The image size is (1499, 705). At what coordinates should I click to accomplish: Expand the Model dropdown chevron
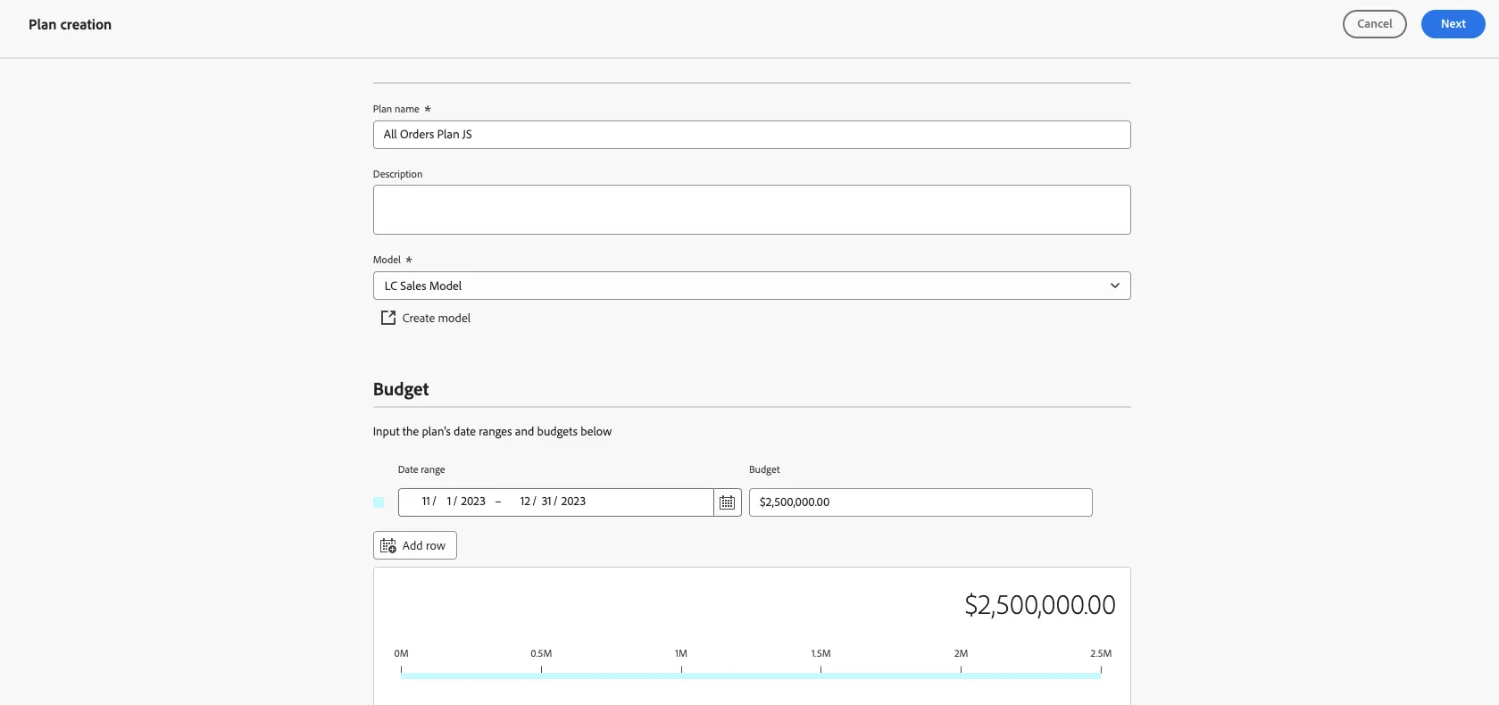(x=1114, y=286)
